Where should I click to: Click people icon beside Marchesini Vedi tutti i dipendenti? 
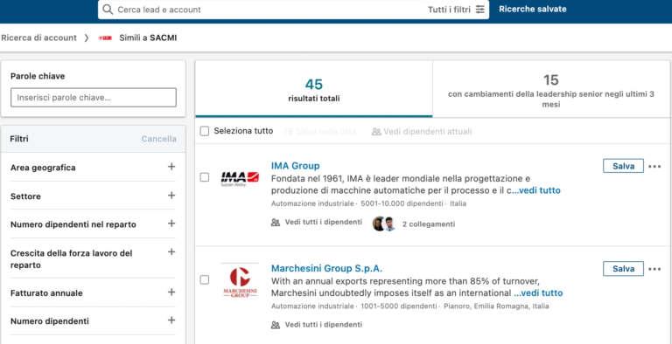(276, 325)
